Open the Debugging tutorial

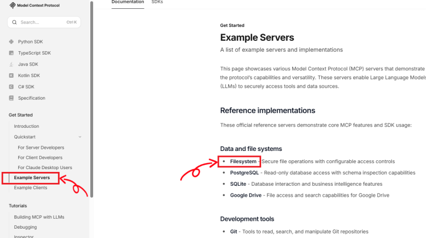click(25, 227)
